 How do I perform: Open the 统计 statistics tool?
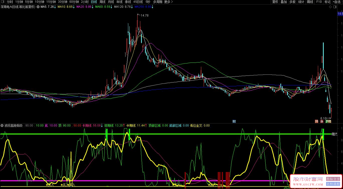click(301, 2)
